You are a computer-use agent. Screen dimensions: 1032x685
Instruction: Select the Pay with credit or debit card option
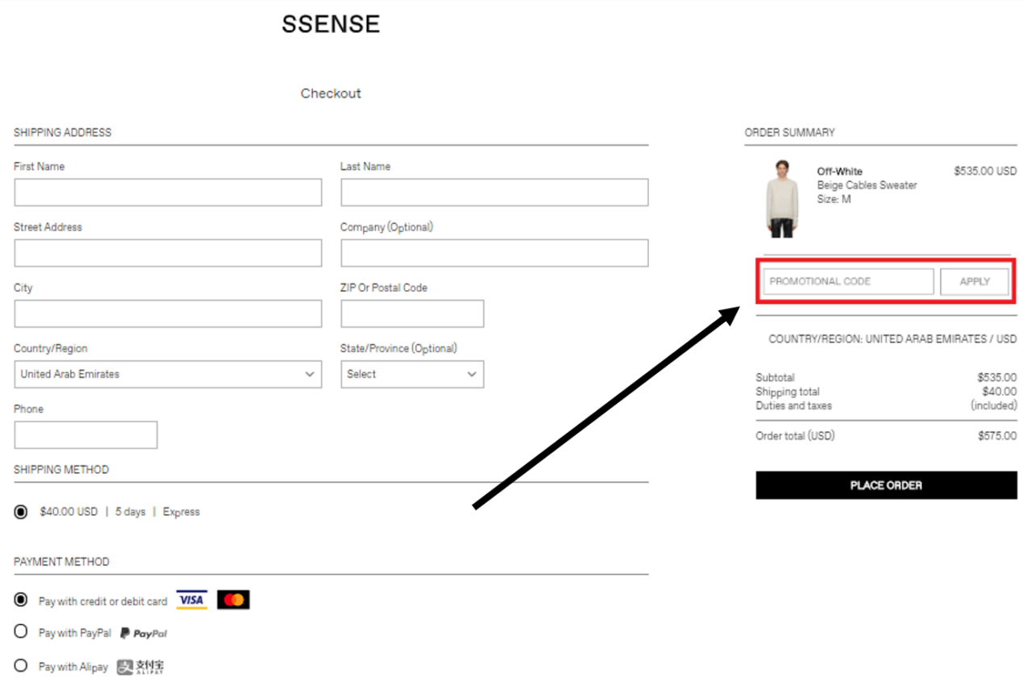[x=21, y=599]
